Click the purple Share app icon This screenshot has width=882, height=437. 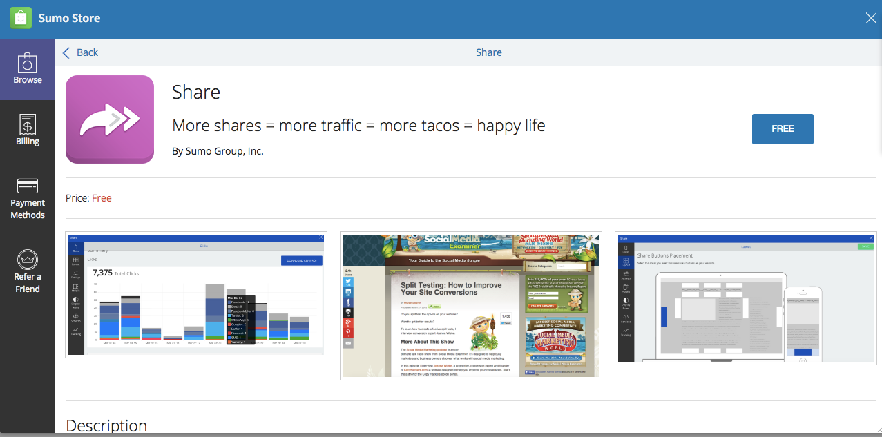[x=110, y=119]
